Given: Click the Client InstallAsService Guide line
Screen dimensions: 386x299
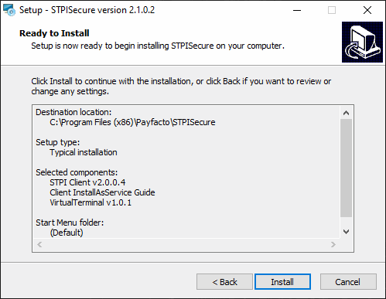Looking at the screenshot, I should [x=102, y=192].
